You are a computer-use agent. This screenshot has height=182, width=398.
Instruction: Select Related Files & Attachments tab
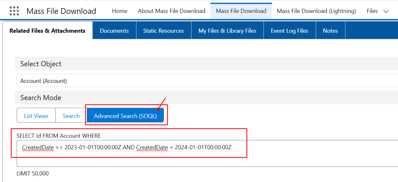(x=47, y=31)
